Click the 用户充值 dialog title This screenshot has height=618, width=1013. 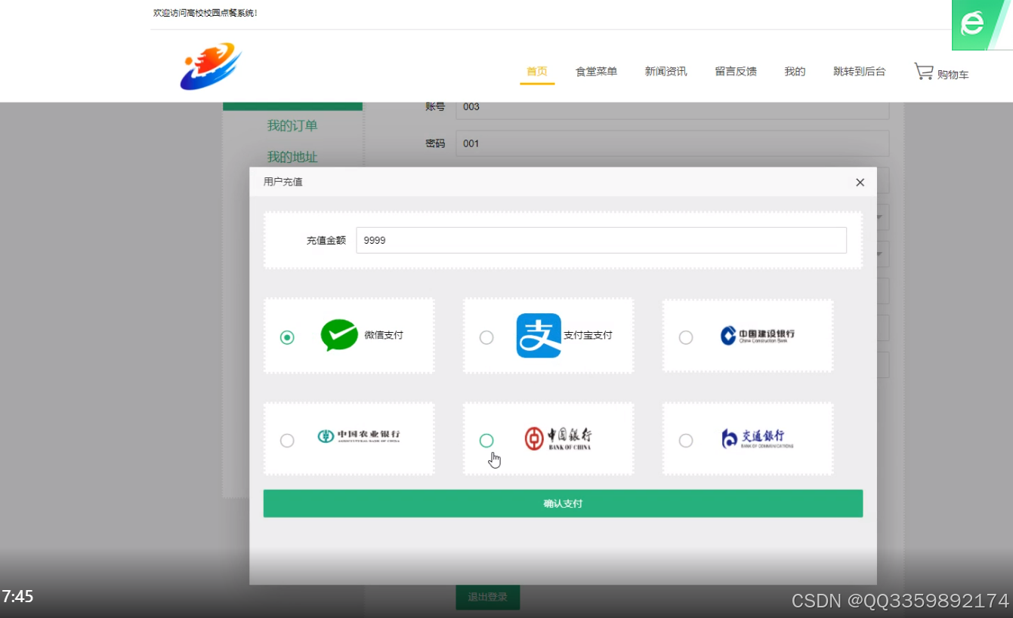pyautogui.click(x=283, y=182)
